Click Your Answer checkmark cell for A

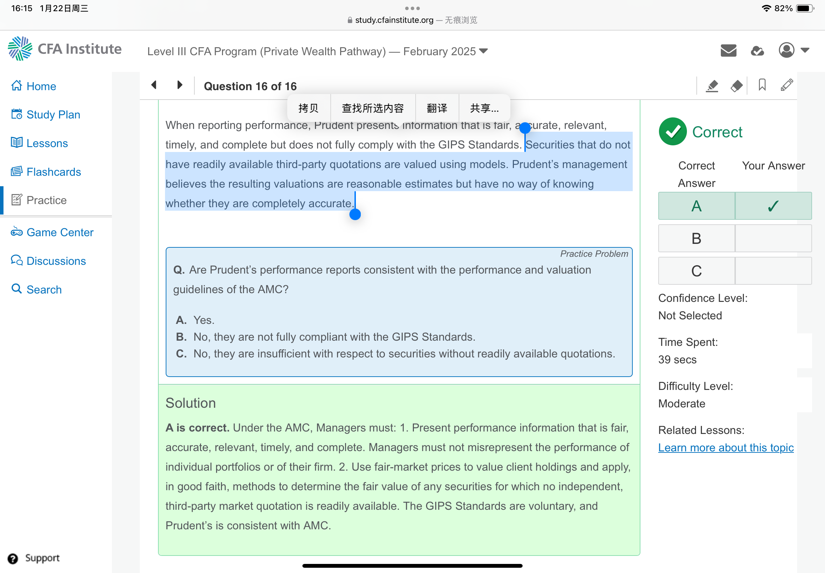point(773,206)
